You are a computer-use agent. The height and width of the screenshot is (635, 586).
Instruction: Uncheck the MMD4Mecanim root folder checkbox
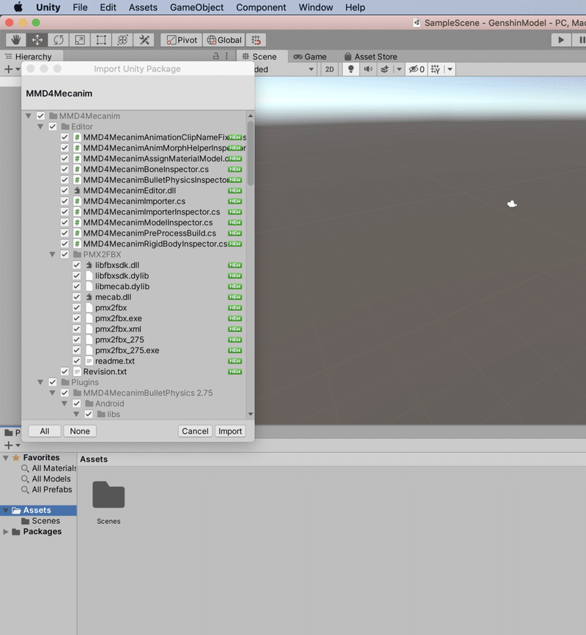(40, 116)
